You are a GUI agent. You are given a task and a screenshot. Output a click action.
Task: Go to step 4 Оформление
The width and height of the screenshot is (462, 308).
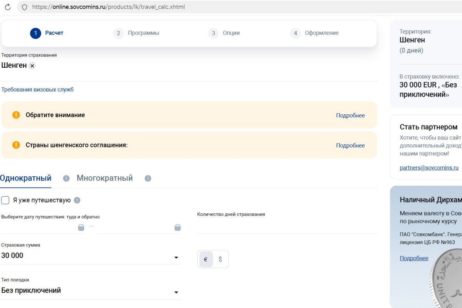(315, 33)
